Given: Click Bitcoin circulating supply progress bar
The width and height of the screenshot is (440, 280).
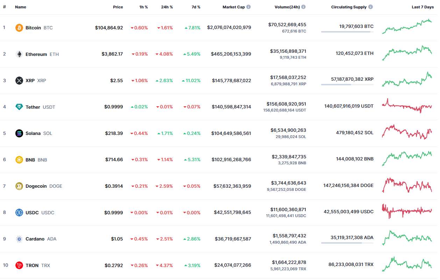Looking at the screenshot, I should click(347, 32).
